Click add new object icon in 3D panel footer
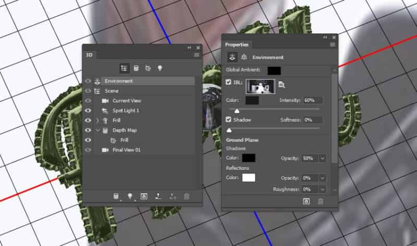This screenshot has height=246, width=417. coord(116,196)
